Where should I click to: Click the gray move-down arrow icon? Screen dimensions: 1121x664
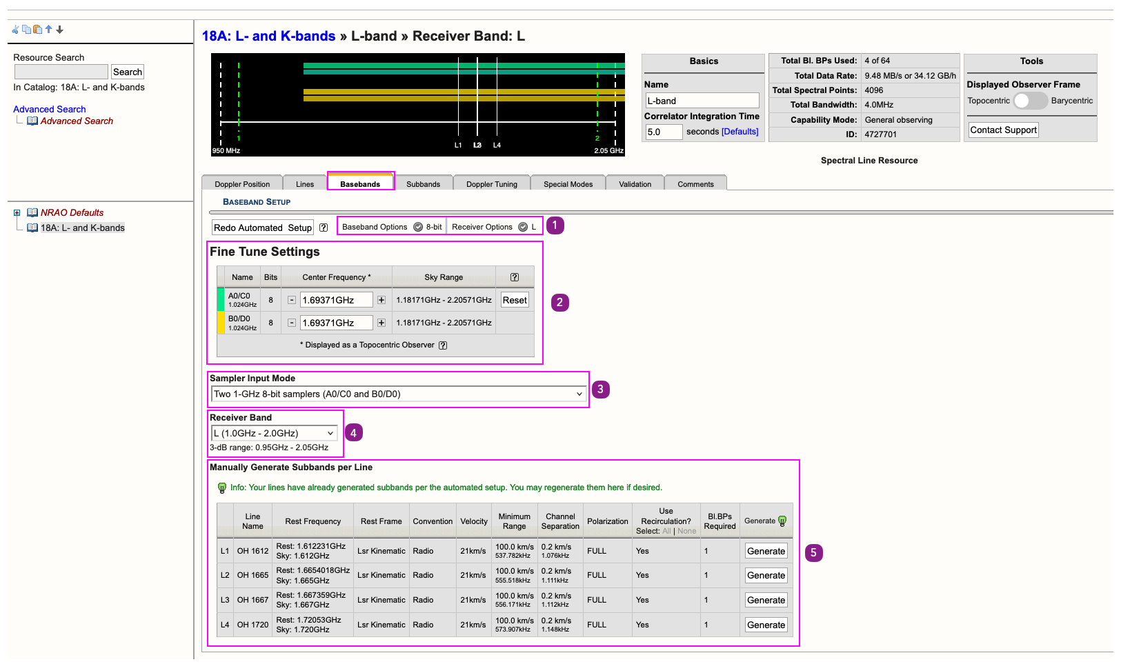[60, 30]
